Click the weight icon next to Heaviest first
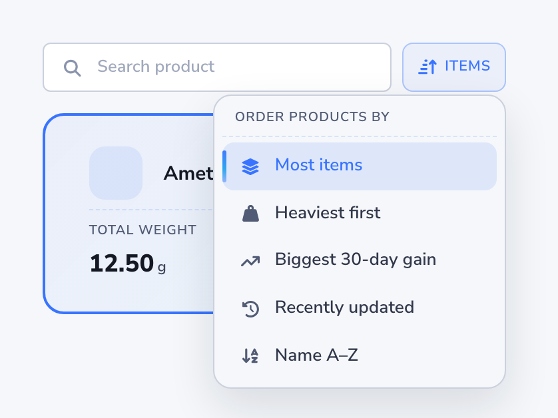The image size is (558, 418). click(250, 214)
